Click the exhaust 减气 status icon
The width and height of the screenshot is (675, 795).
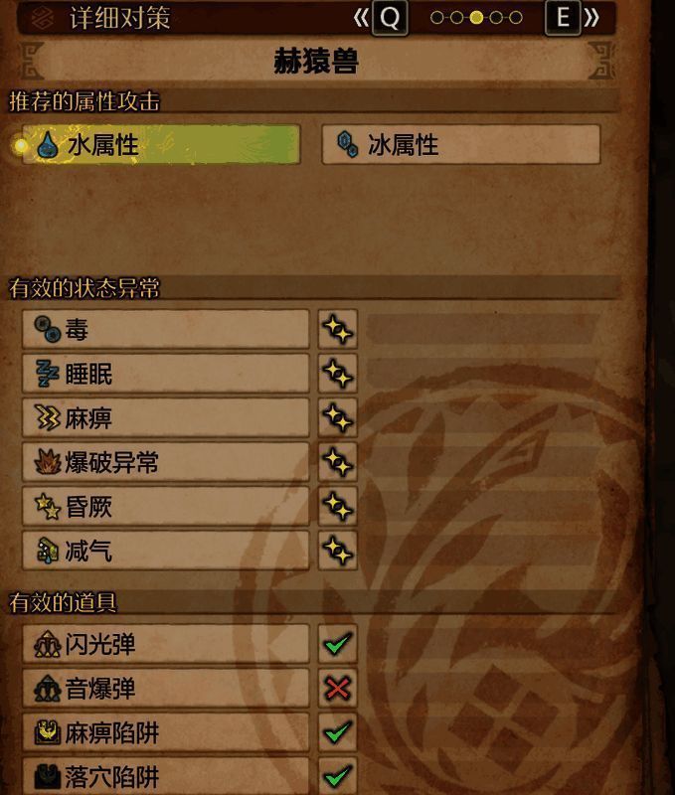point(47,551)
